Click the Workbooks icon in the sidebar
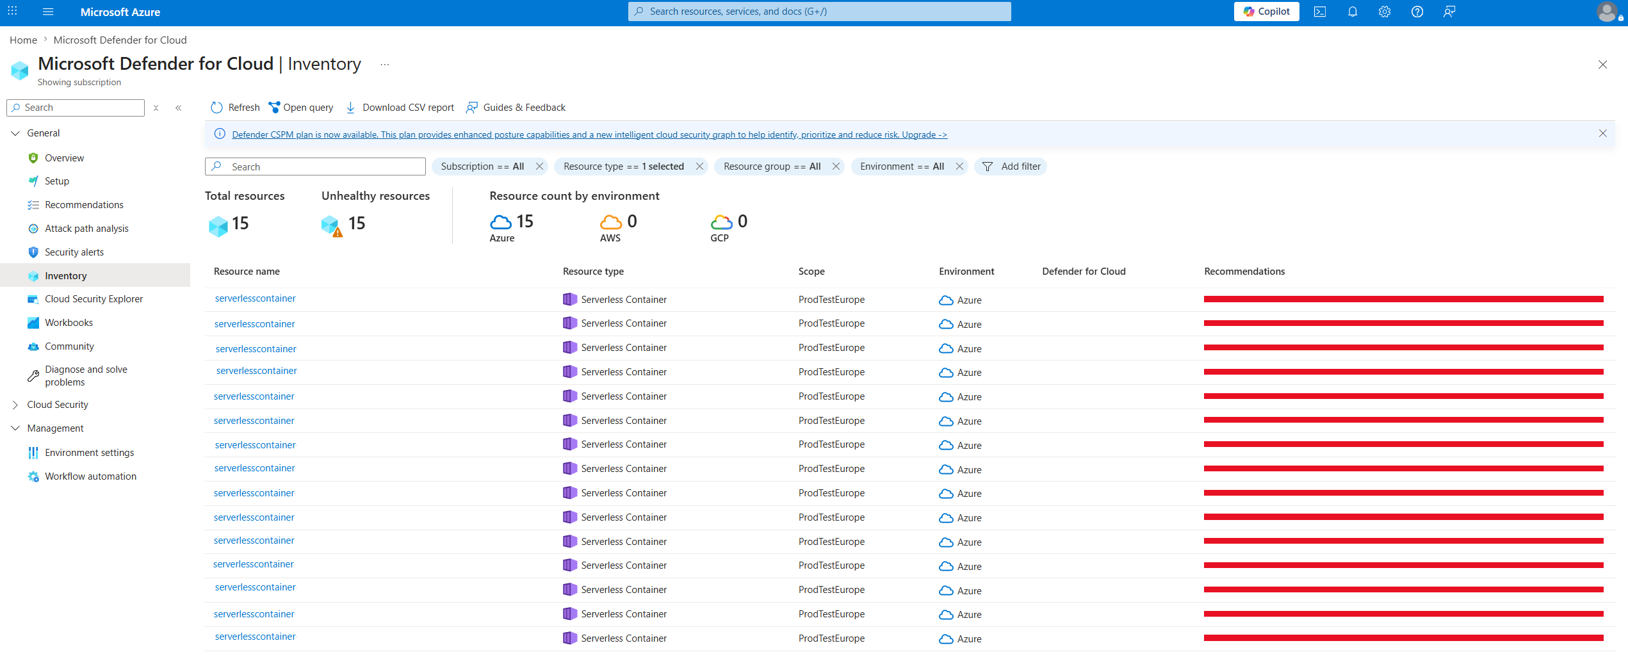The image size is (1628, 666). pos(33,323)
